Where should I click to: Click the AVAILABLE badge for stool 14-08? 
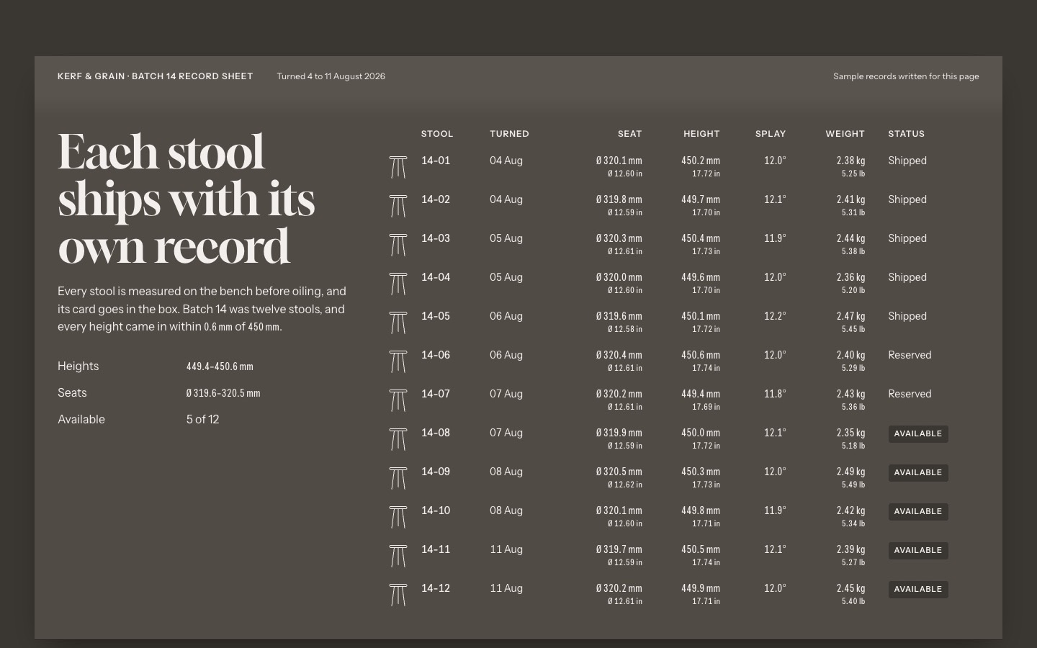click(x=918, y=433)
